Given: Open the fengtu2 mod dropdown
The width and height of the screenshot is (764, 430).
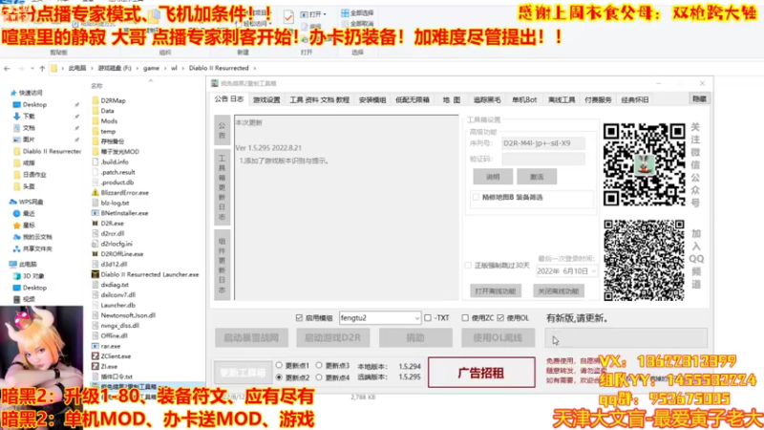Looking at the screenshot, I should 416,318.
